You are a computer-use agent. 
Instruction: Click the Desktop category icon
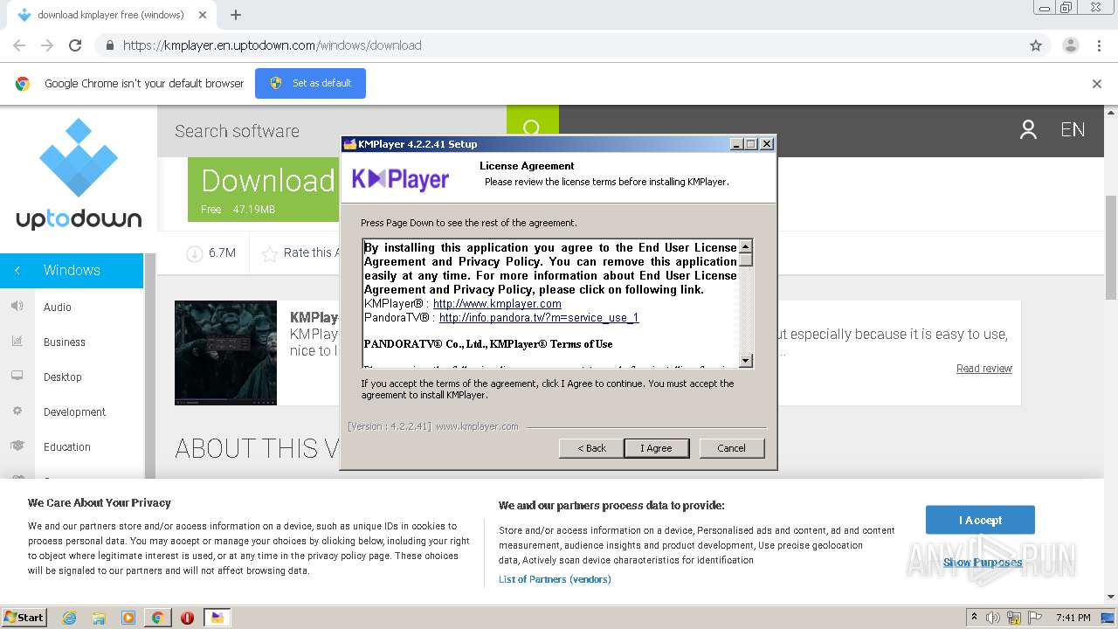[17, 377]
